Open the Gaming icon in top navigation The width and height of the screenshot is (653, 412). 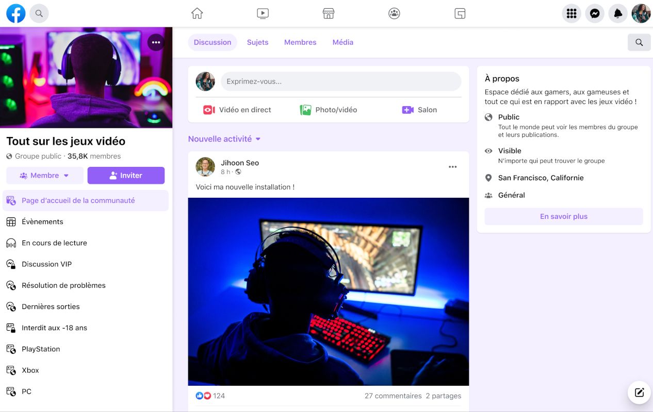460,13
